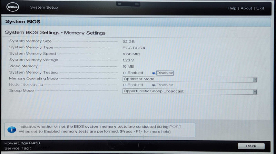The width and height of the screenshot is (276, 154).
Task: Click the help description text box
Action: pyautogui.click(x=100, y=130)
